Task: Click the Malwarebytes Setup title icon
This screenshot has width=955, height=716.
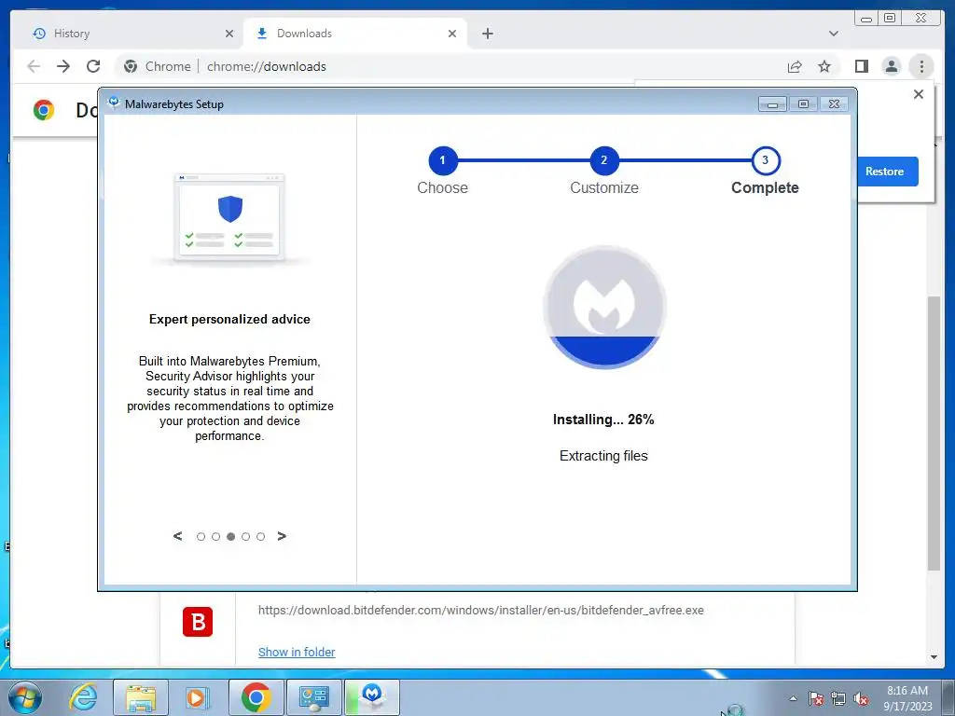Action: [x=113, y=103]
